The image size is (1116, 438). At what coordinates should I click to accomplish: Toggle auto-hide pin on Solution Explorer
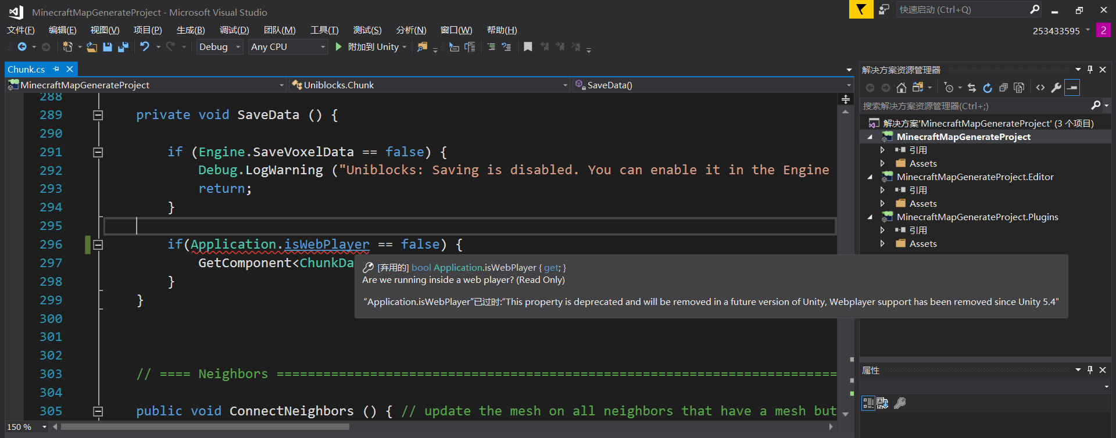pyautogui.click(x=1090, y=70)
